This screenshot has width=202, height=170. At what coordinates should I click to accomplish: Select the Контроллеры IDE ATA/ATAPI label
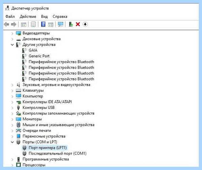(x=47, y=102)
